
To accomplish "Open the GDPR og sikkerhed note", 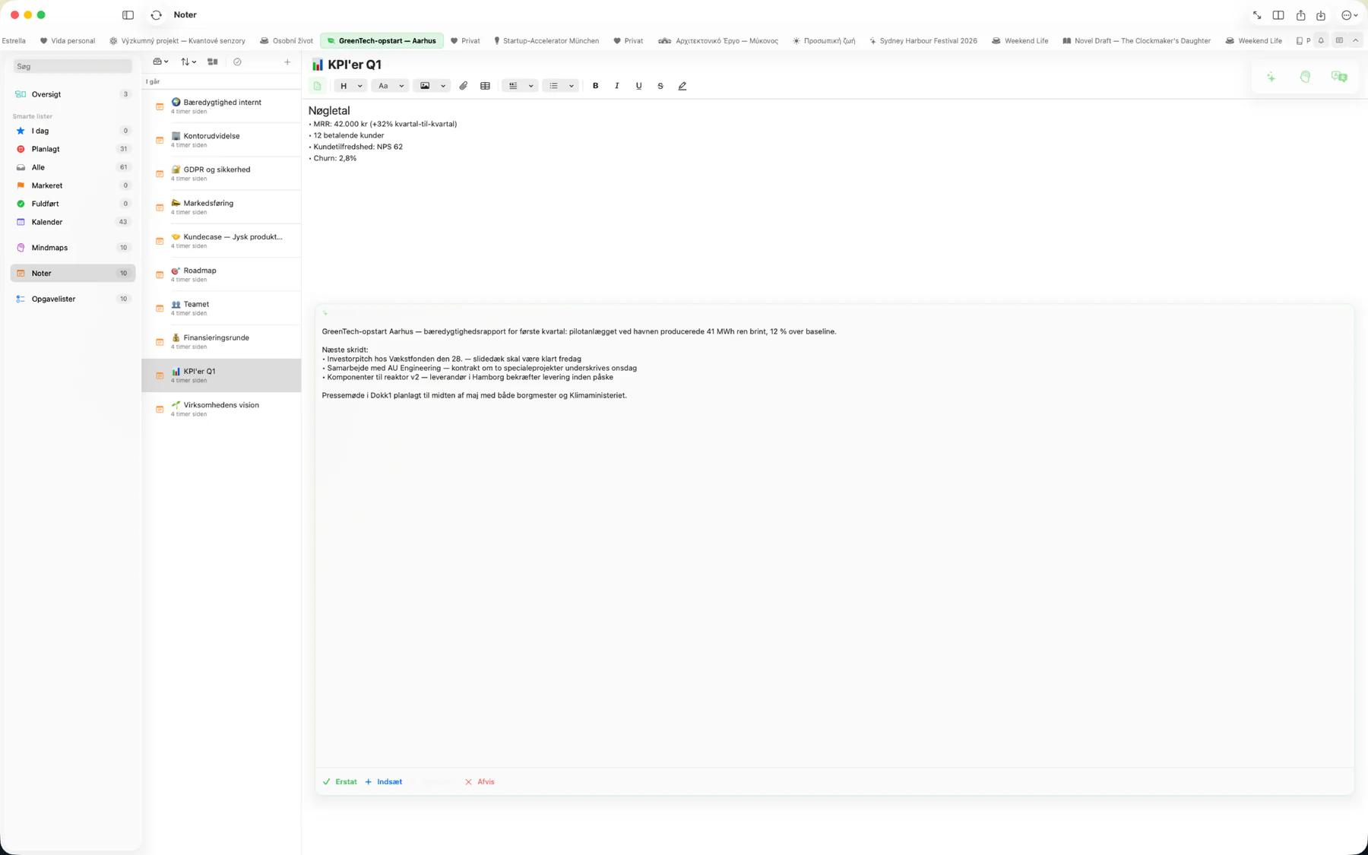I will click(221, 173).
